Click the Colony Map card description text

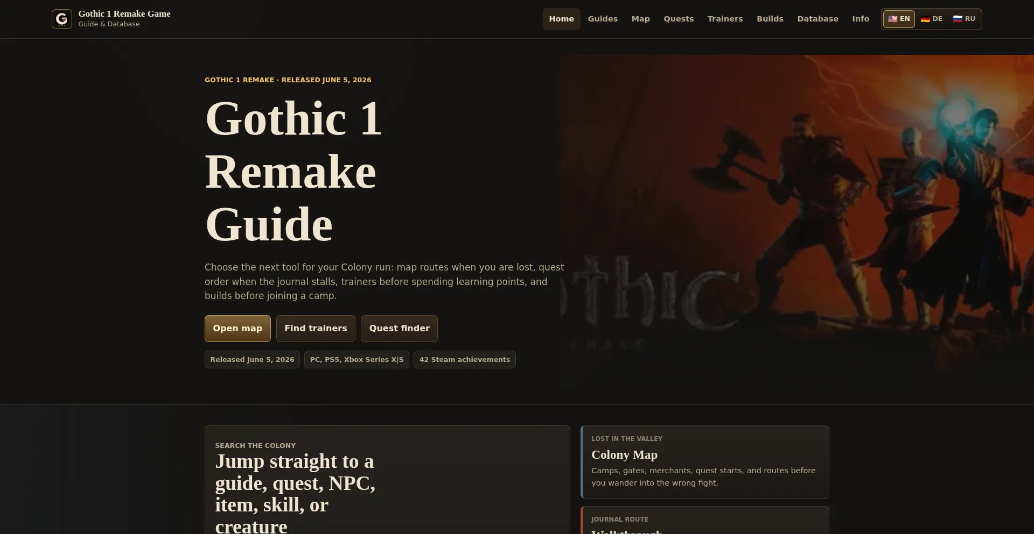point(703,476)
